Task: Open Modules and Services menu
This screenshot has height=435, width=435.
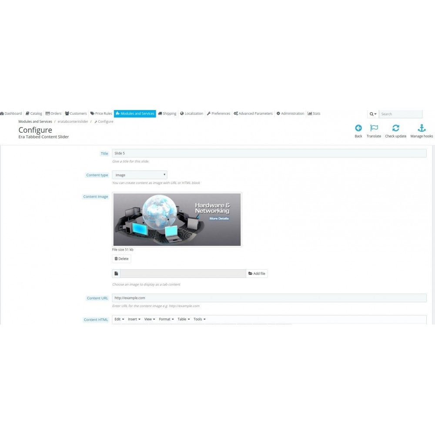Action: (135, 114)
